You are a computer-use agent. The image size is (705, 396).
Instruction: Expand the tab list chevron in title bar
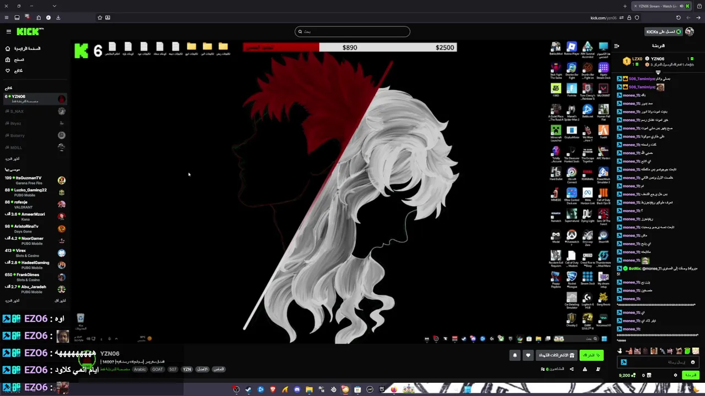click(x=54, y=6)
